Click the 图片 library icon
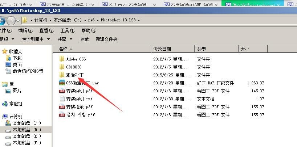The image size is (297, 147). [x=8, y=91]
